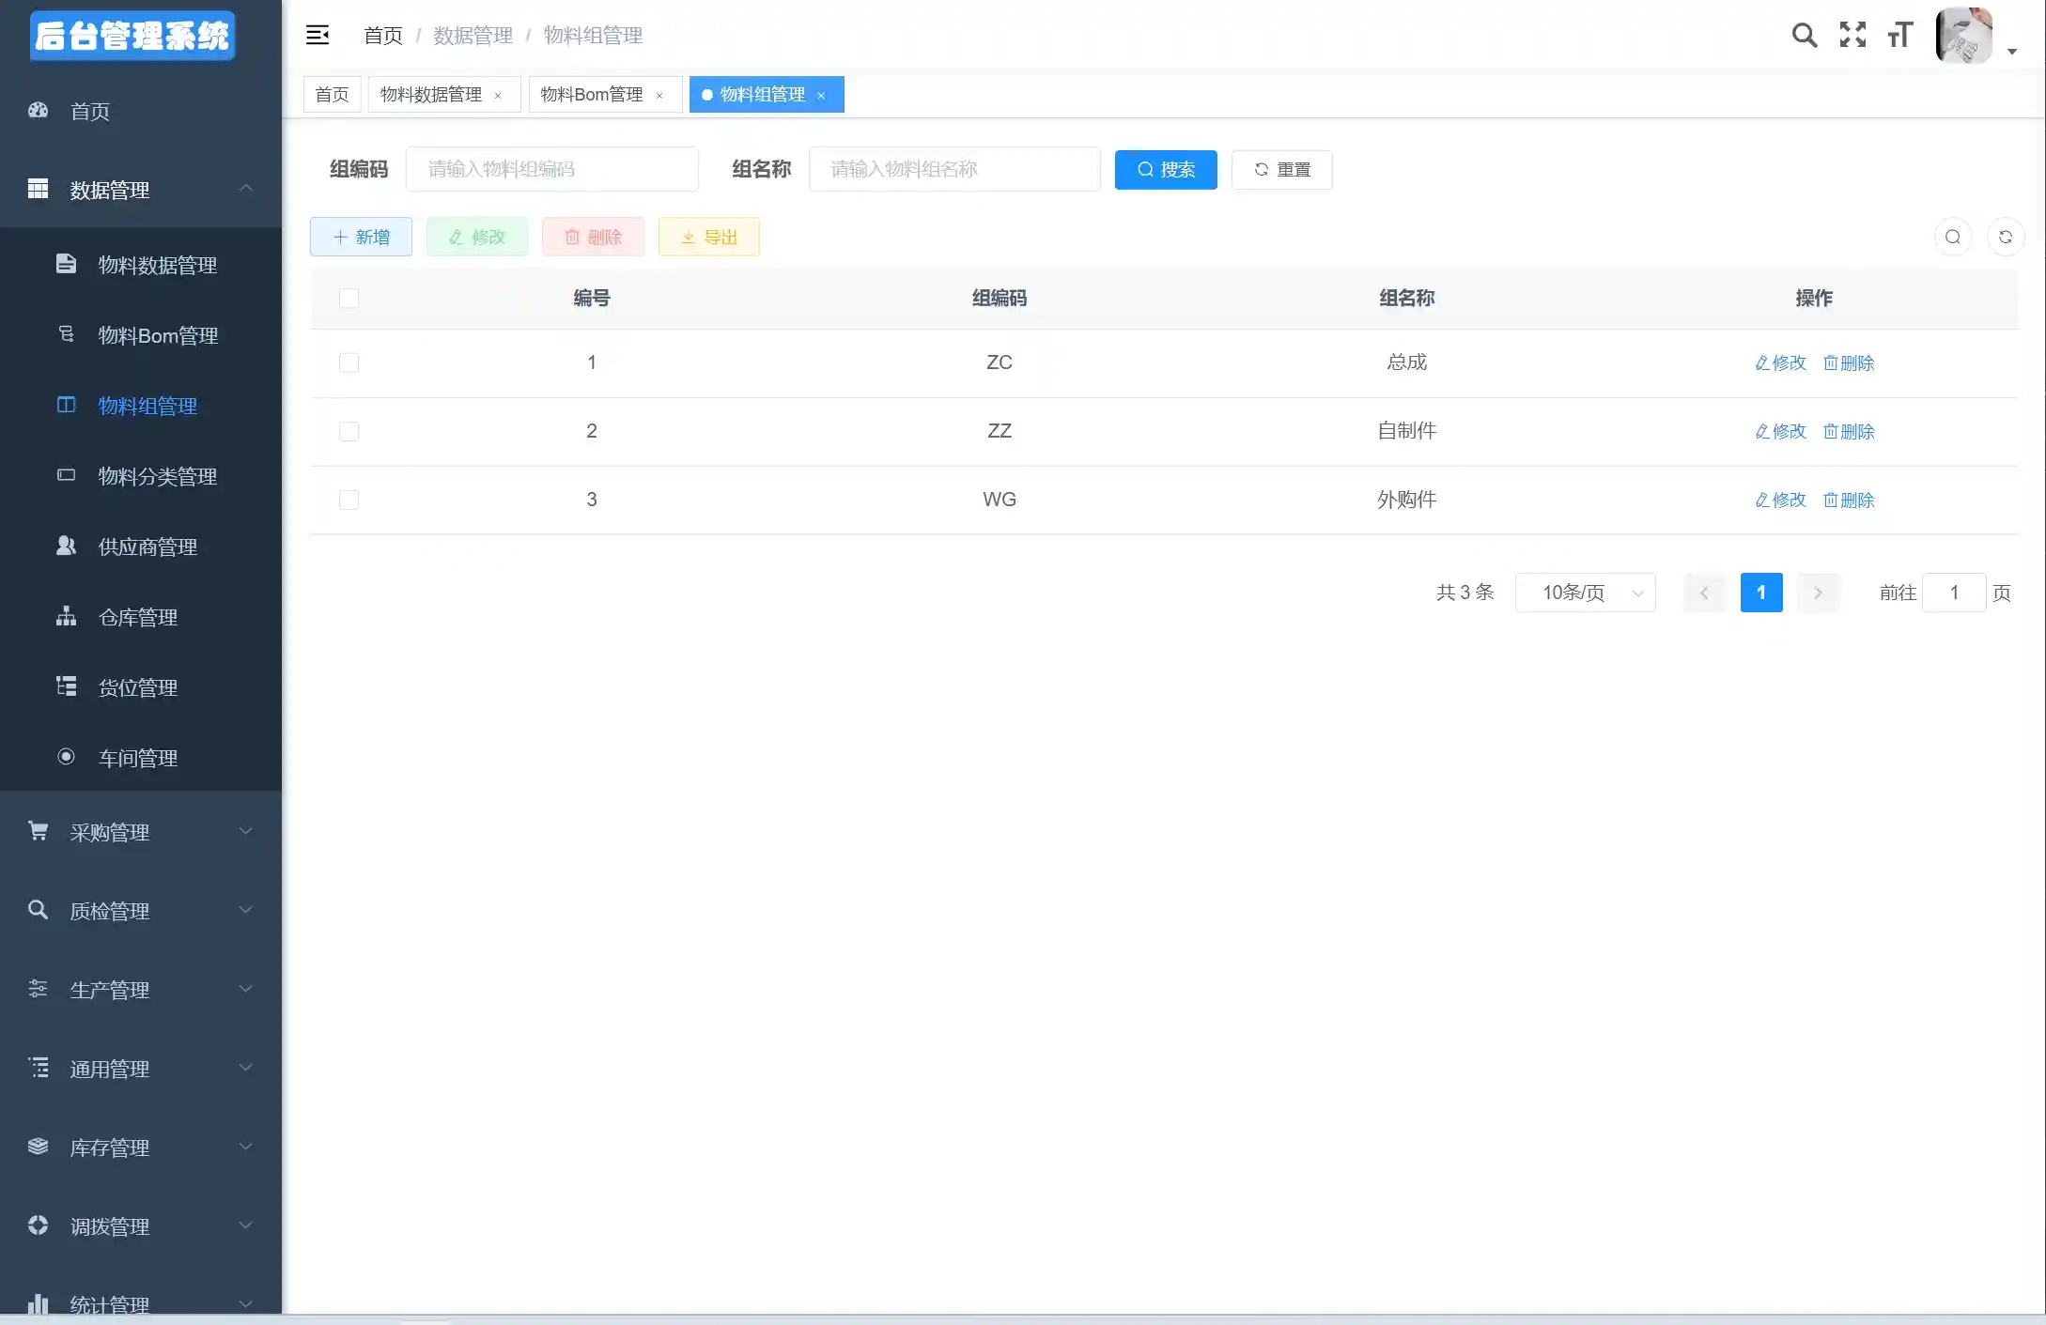2046x1325 pixels.
Task: Hide the search bar using the round magnifier icon
Action: [x=1953, y=237]
